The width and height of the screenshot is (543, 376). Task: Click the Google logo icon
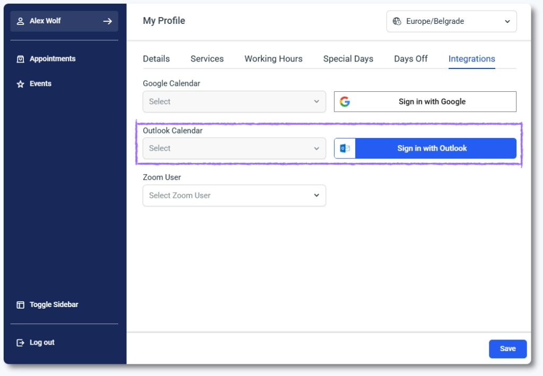(345, 102)
